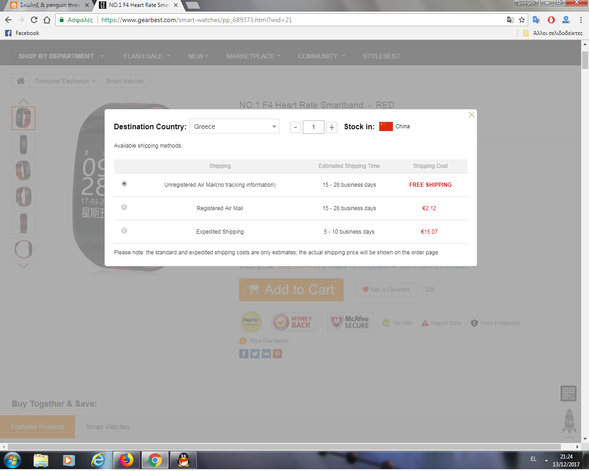Open File Explorer from the taskbar

pos(40,460)
